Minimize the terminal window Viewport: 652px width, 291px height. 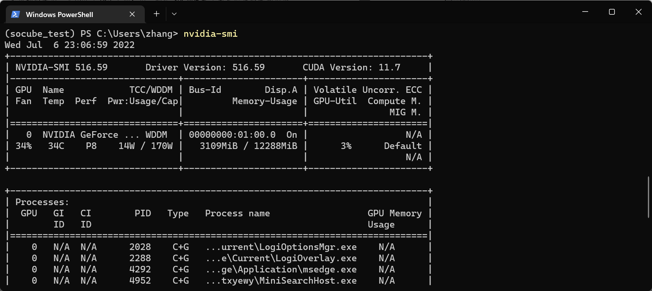click(585, 12)
